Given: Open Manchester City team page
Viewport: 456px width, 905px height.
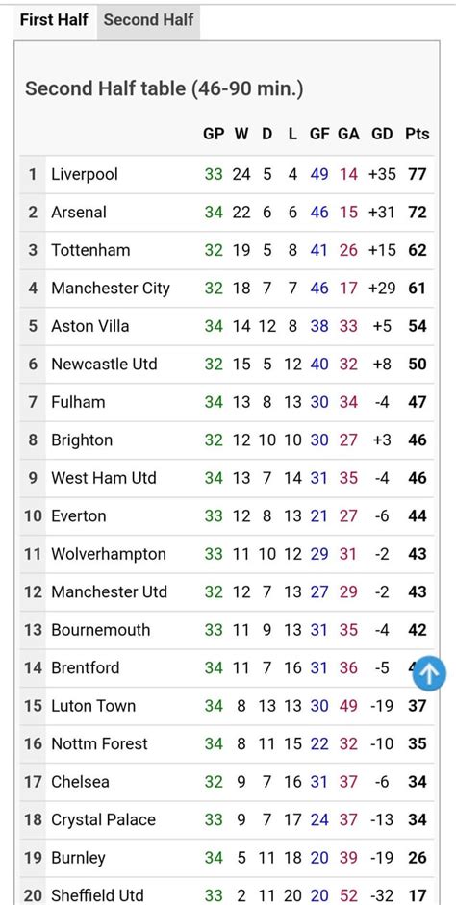Looking at the screenshot, I should click(111, 288).
